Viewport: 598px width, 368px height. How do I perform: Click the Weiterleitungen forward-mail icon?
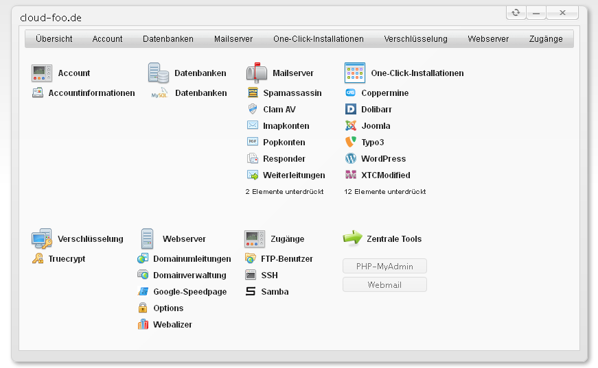tap(253, 175)
